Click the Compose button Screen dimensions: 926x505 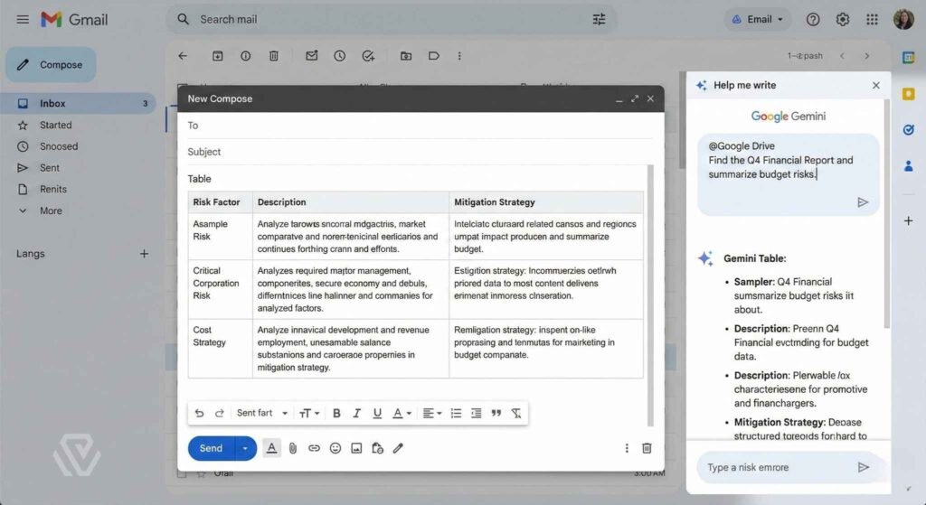coord(51,64)
